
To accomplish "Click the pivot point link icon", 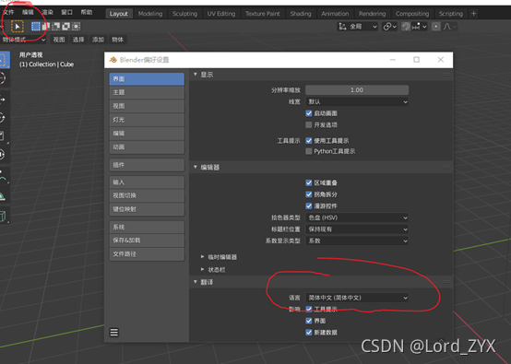I will 386,27.
